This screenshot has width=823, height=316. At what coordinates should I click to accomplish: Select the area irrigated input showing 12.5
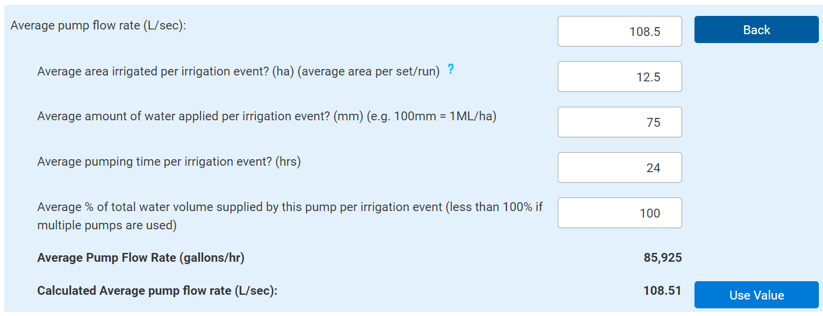coord(620,77)
